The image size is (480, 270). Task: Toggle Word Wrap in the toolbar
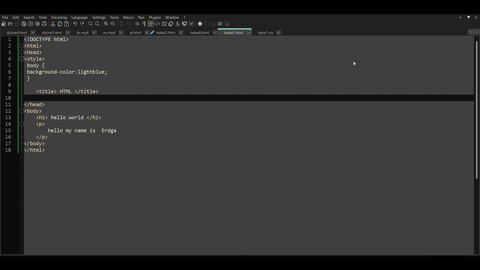(137, 24)
